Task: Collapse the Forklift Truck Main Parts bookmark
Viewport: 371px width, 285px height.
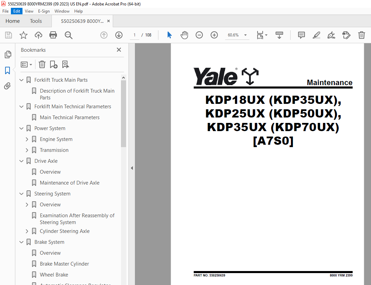Action: pos(21,80)
